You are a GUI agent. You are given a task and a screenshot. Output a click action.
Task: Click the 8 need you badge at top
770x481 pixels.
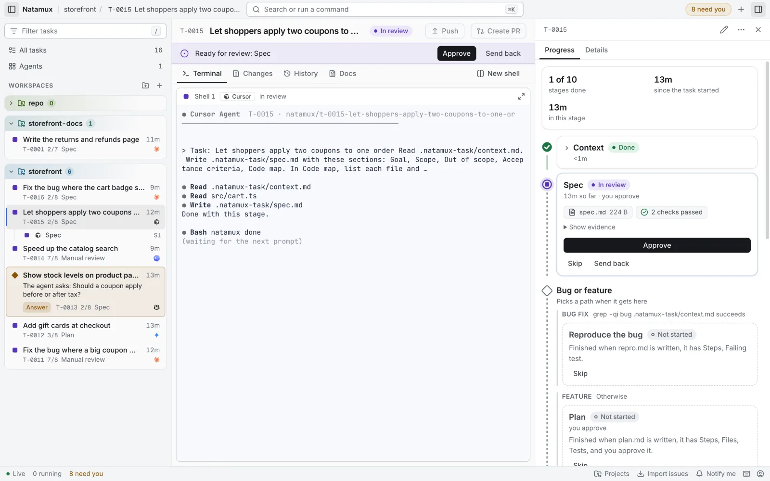(708, 9)
